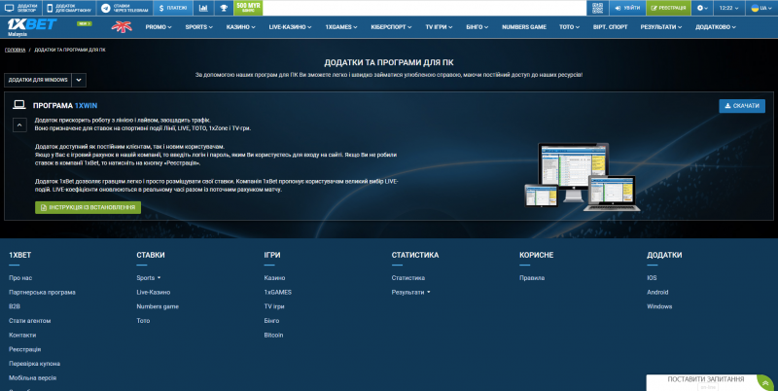Open the desktop apps link with monitor icon
This screenshot has height=391, width=778.
(x=21, y=8)
